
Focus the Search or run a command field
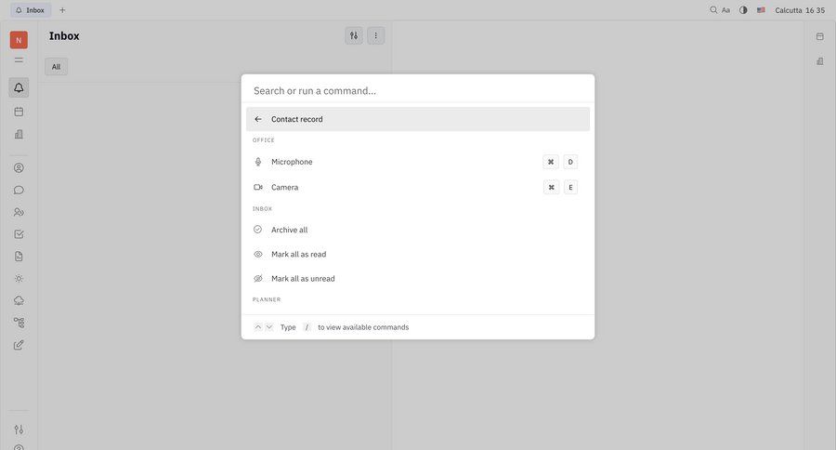[418, 90]
